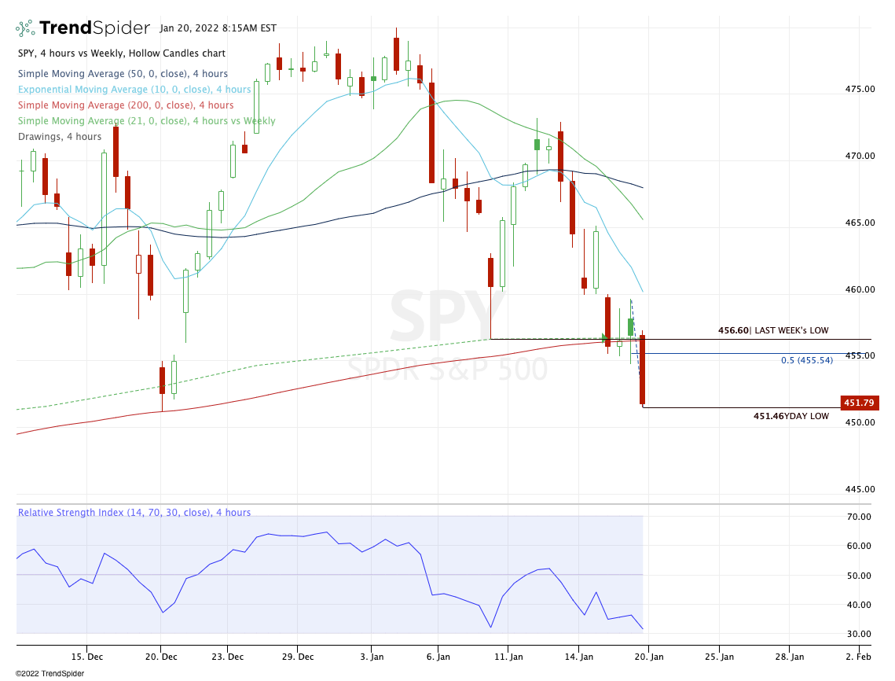Click the RSI 40.00 axis label
This screenshot has width=895, height=681.
tap(859, 605)
